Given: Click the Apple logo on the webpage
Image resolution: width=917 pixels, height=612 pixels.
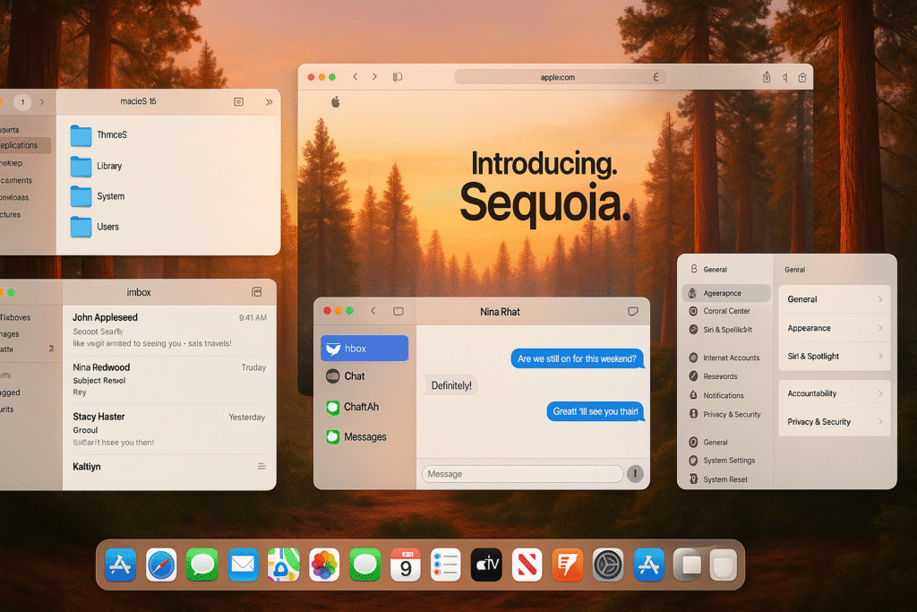Looking at the screenshot, I should point(336,102).
